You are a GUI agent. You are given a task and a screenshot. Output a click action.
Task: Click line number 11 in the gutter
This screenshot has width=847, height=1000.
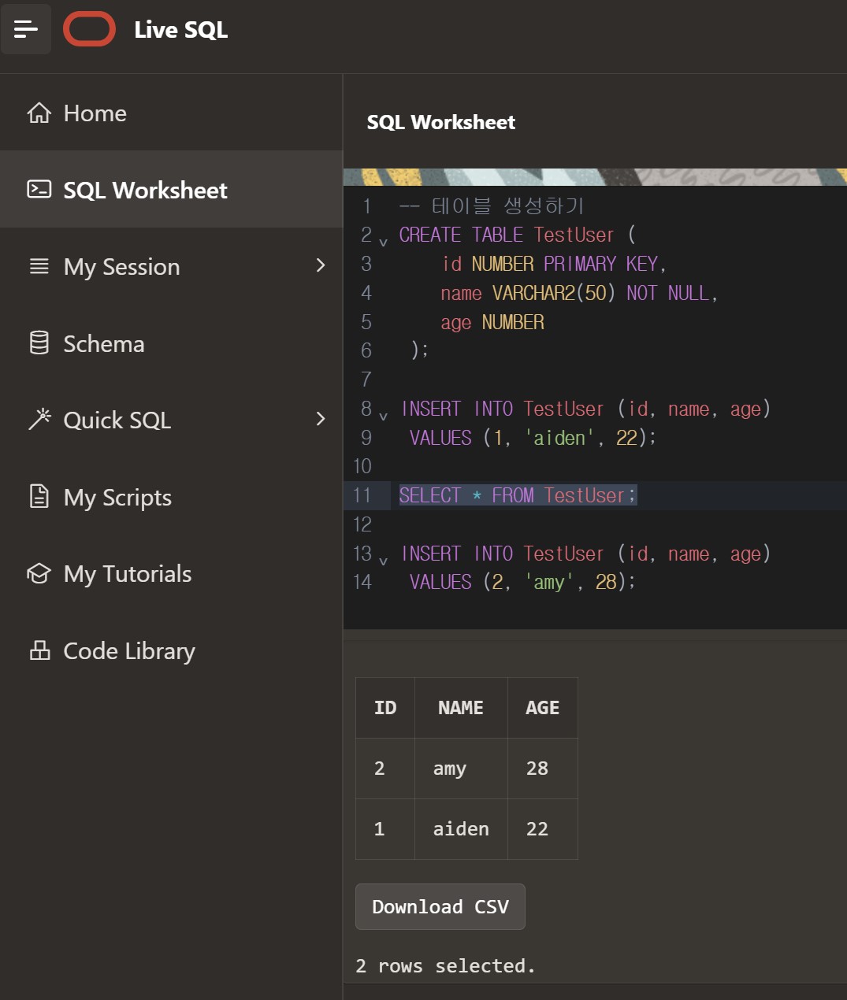(x=362, y=495)
